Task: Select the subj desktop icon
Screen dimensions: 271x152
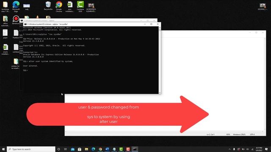Action: pos(27,7)
